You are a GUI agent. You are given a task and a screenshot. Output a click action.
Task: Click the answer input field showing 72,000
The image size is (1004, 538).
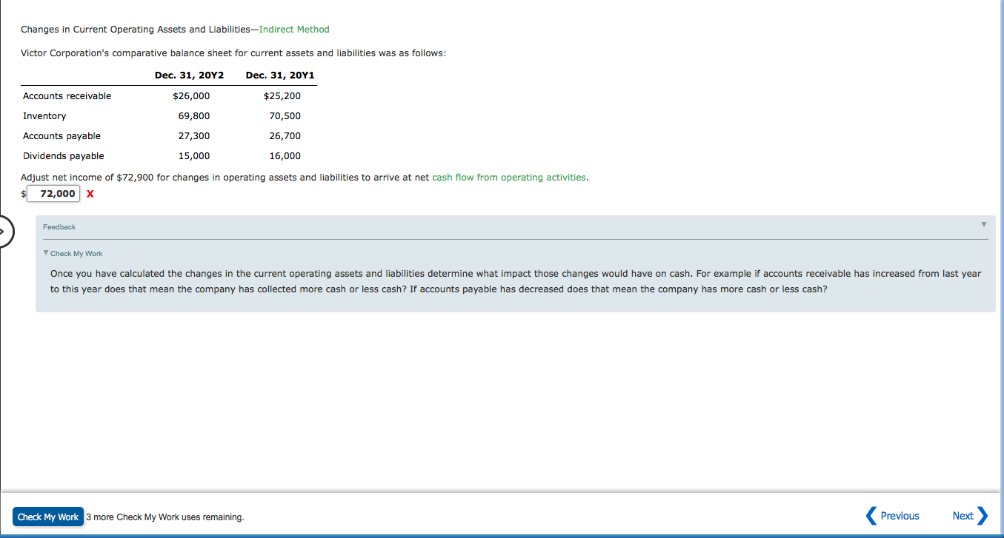[x=53, y=193]
